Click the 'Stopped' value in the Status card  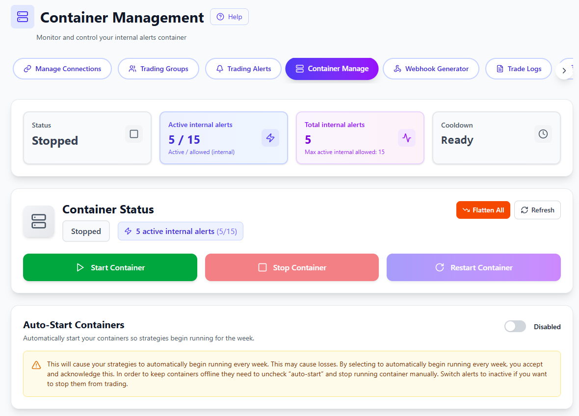tap(54, 141)
